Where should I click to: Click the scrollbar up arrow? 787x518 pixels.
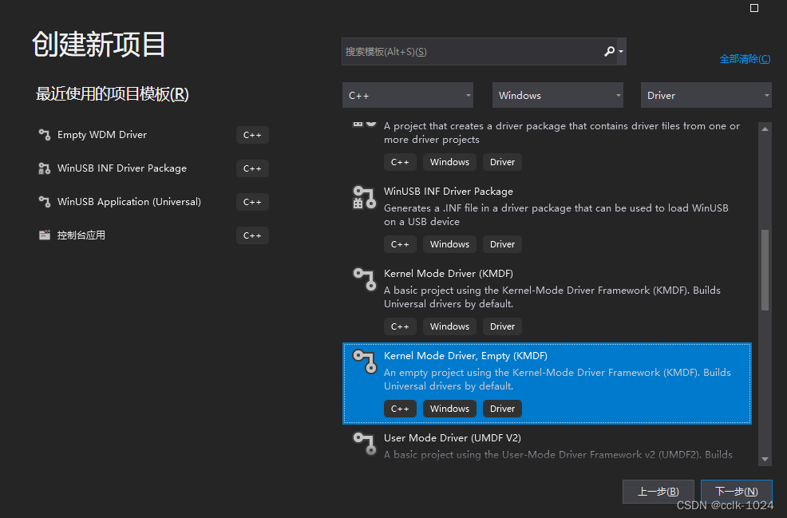765,129
